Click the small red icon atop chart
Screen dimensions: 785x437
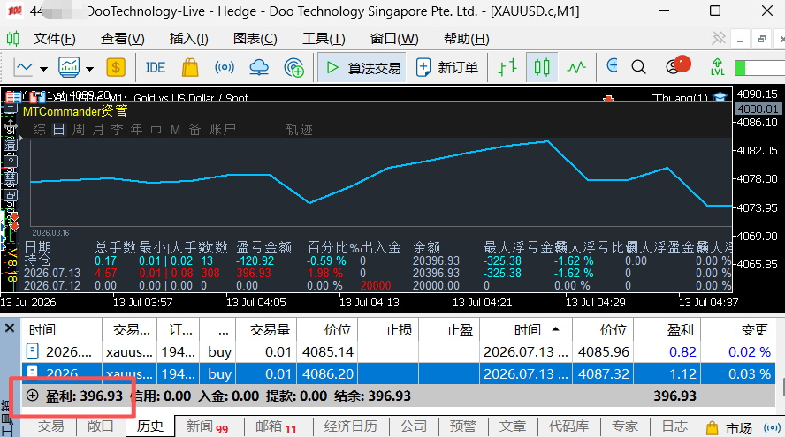(x=609, y=98)
